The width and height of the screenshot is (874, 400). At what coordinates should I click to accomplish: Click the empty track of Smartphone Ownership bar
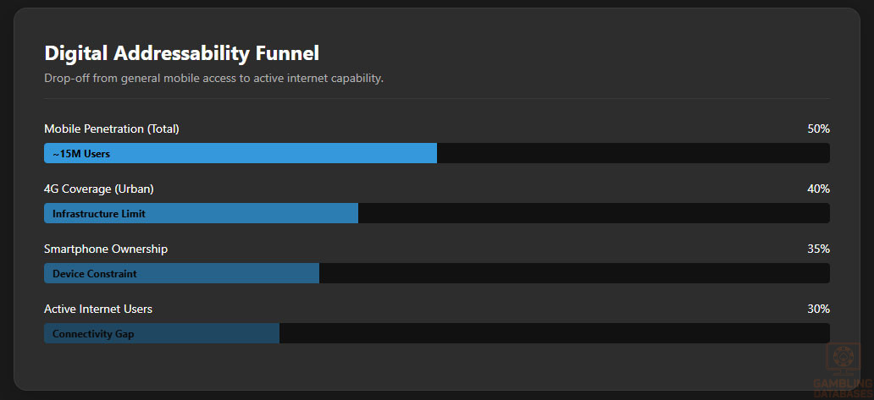(x=574, y=273)
